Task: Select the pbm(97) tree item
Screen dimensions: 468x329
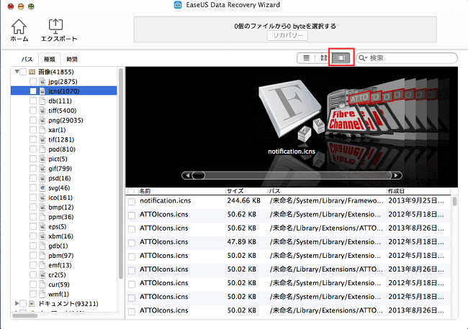Action: (61, 256)
